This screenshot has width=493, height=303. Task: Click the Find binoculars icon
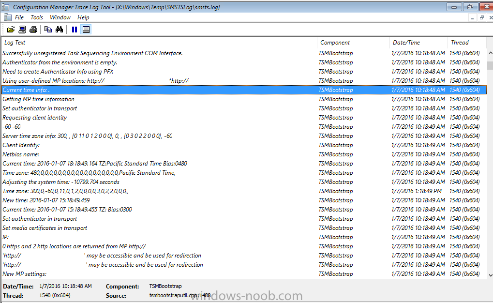pyautogui.click(x=59, y=30)
